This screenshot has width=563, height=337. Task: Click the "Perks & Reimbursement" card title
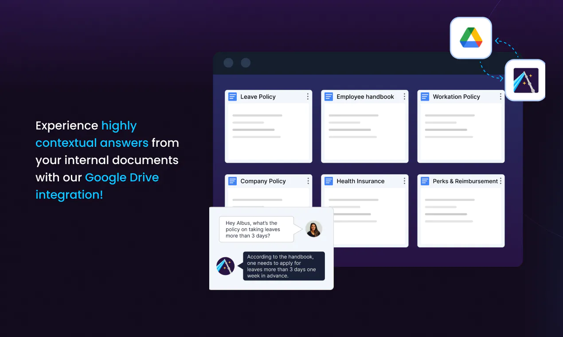click(465, 181)
